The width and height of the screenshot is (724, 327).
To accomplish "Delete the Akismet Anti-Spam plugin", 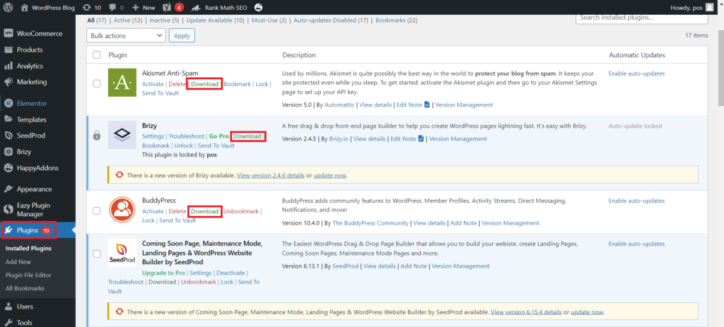I will (x=177, y=84).
